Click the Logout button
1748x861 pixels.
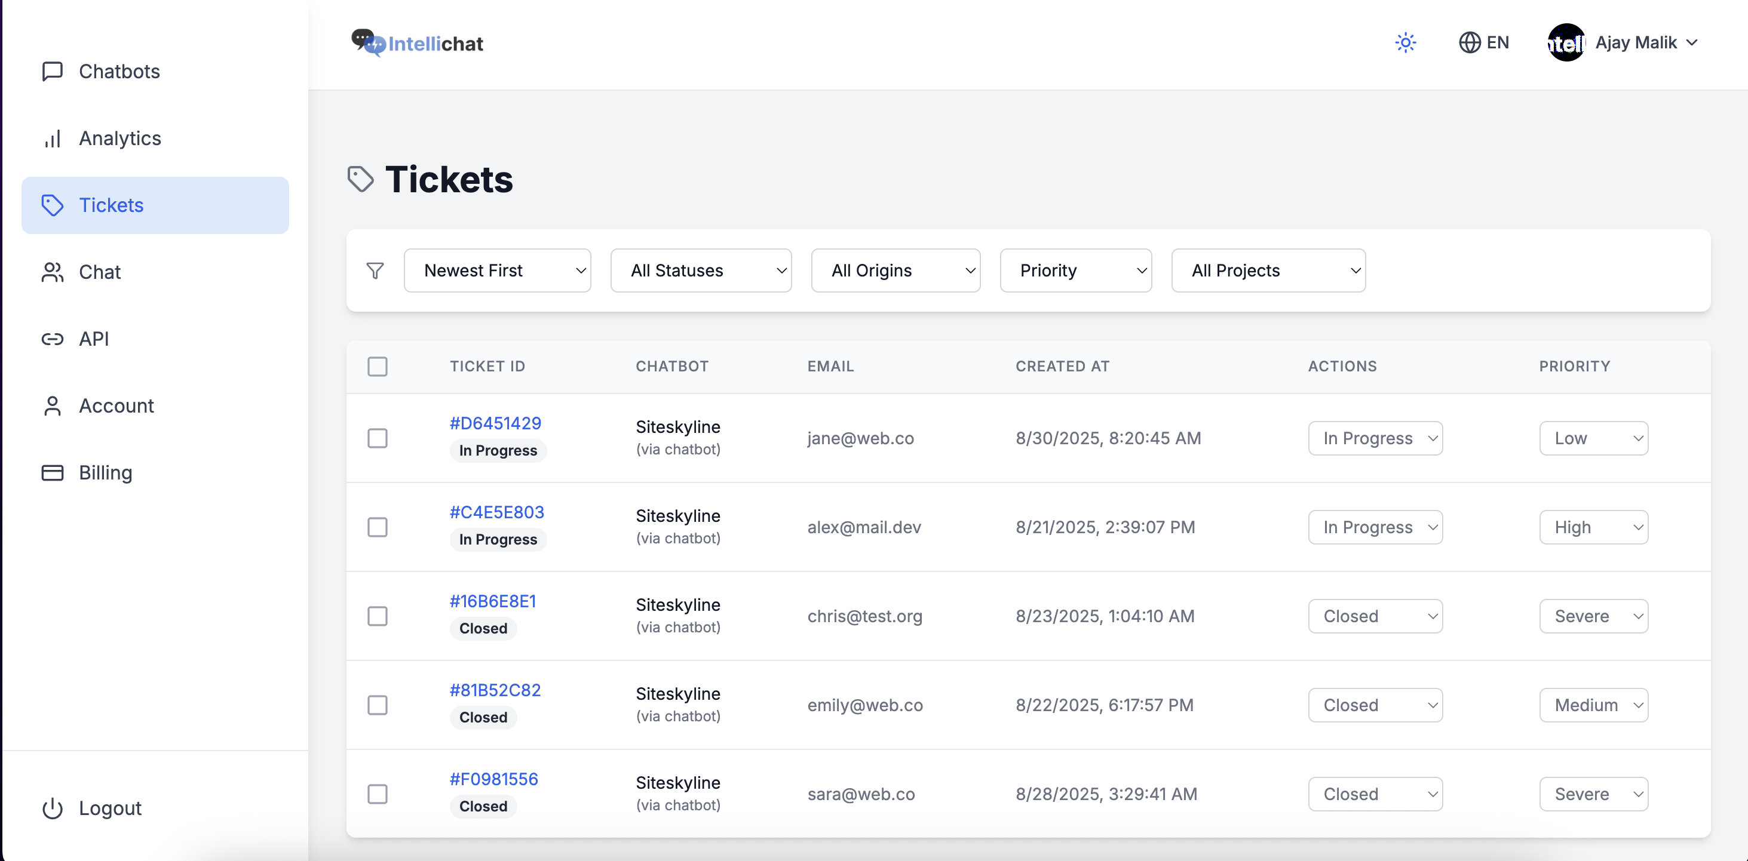[x=91, y=807]
